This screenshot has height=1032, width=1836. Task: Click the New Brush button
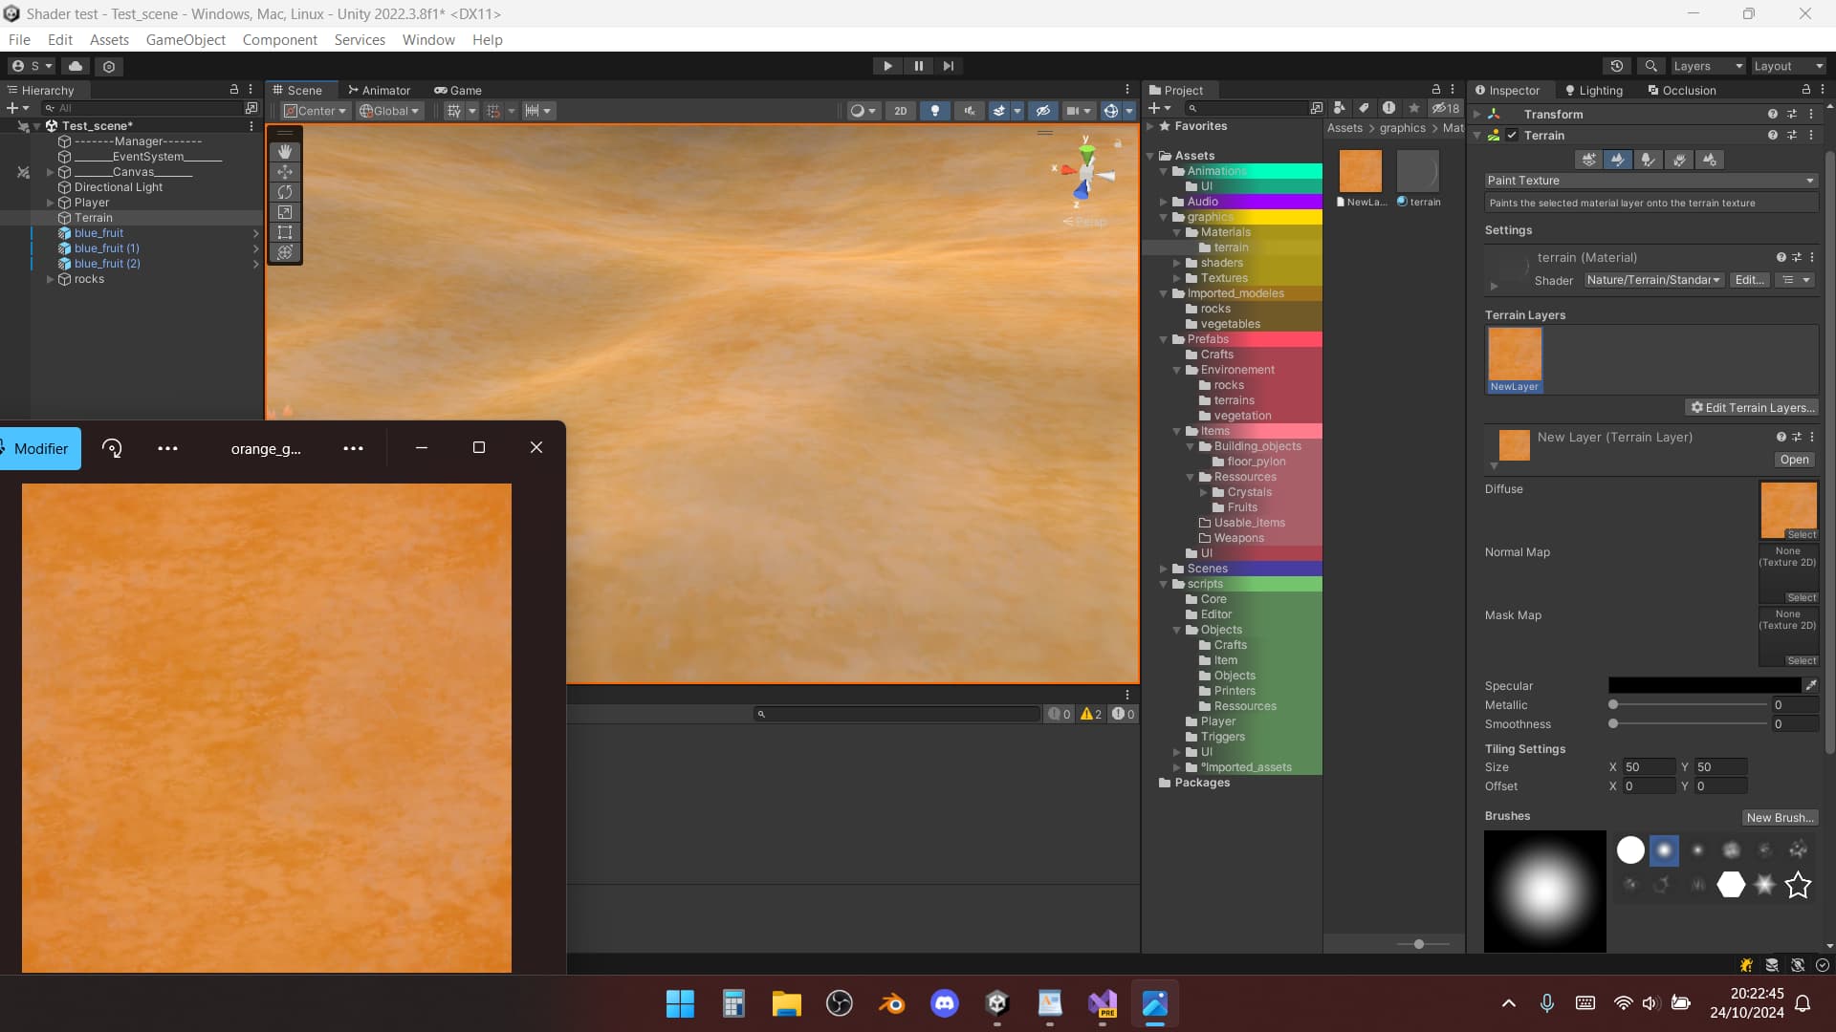1781,817
